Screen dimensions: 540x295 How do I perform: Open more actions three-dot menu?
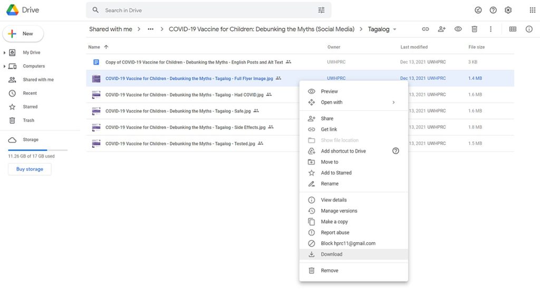[x=490, y=29]
